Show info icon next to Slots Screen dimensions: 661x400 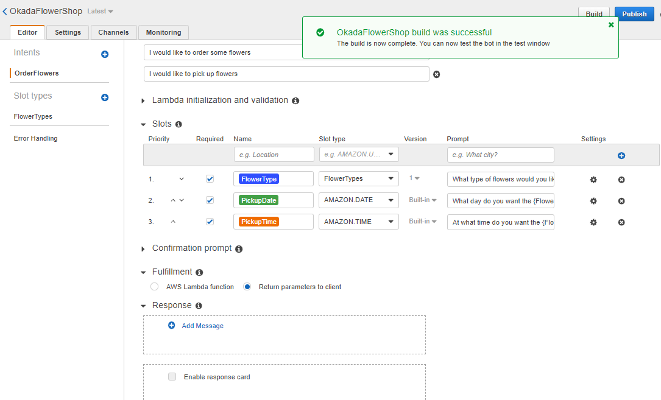tap(179, 124)
